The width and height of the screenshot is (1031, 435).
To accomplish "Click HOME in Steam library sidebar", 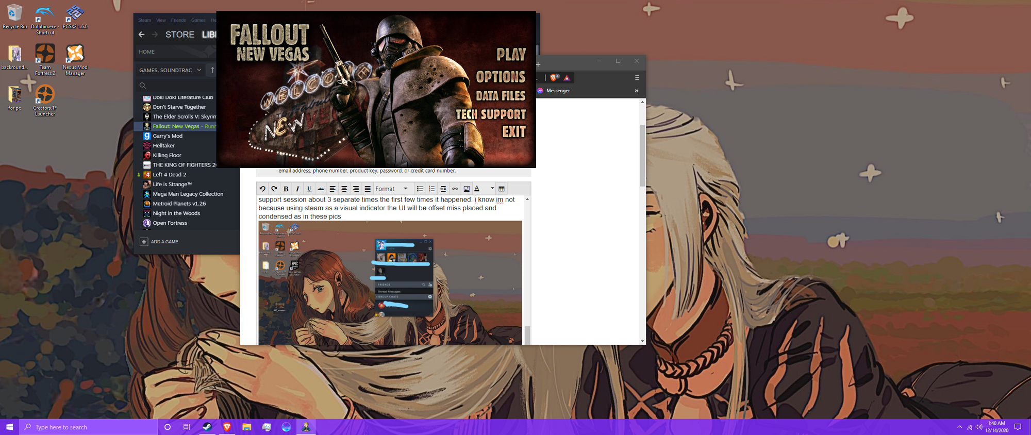I will (x=147, y=52).
